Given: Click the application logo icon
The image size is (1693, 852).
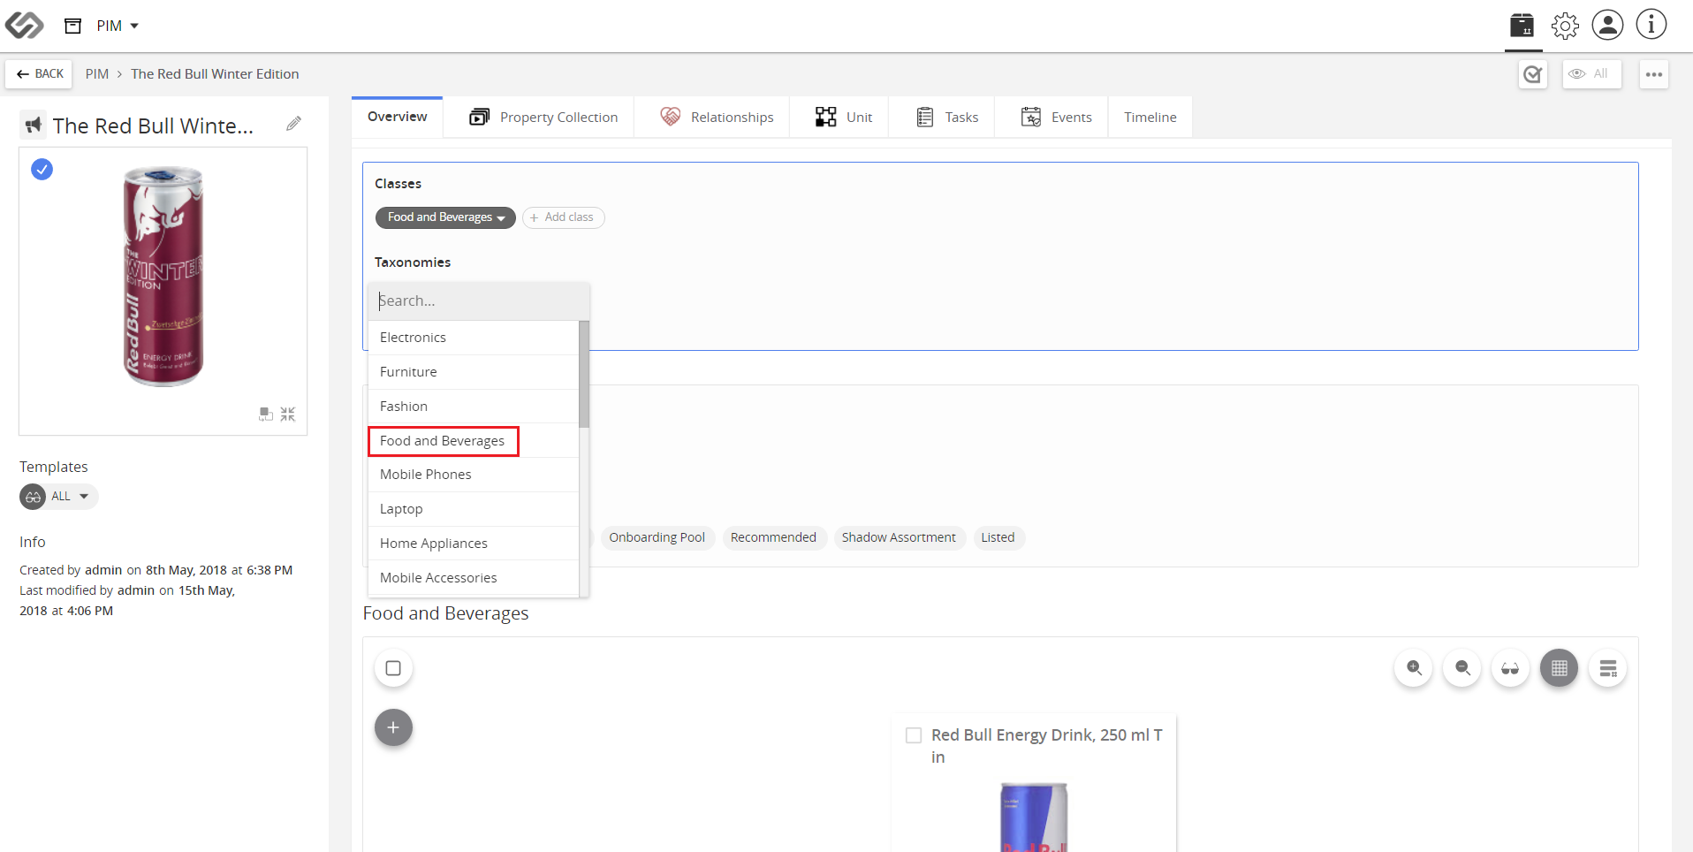Looking at the screenshot, I should coord(24,26).
